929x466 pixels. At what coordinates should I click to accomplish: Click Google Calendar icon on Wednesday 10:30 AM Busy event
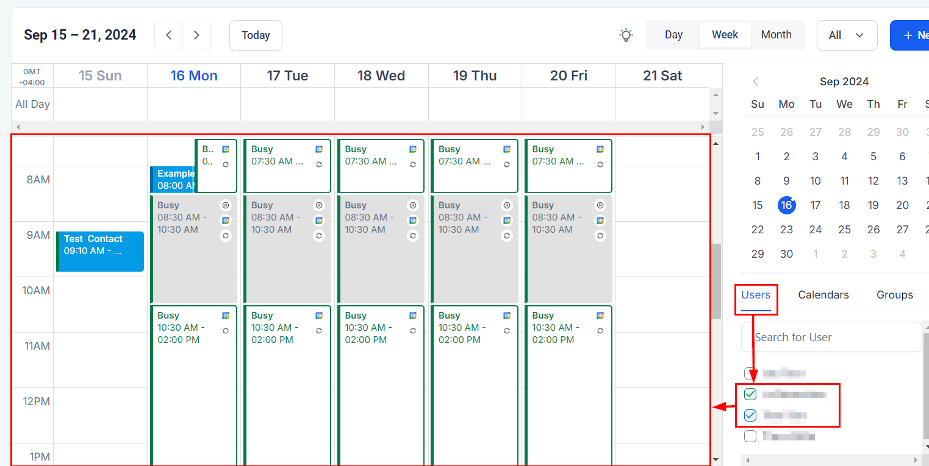(x=413, y=316)
